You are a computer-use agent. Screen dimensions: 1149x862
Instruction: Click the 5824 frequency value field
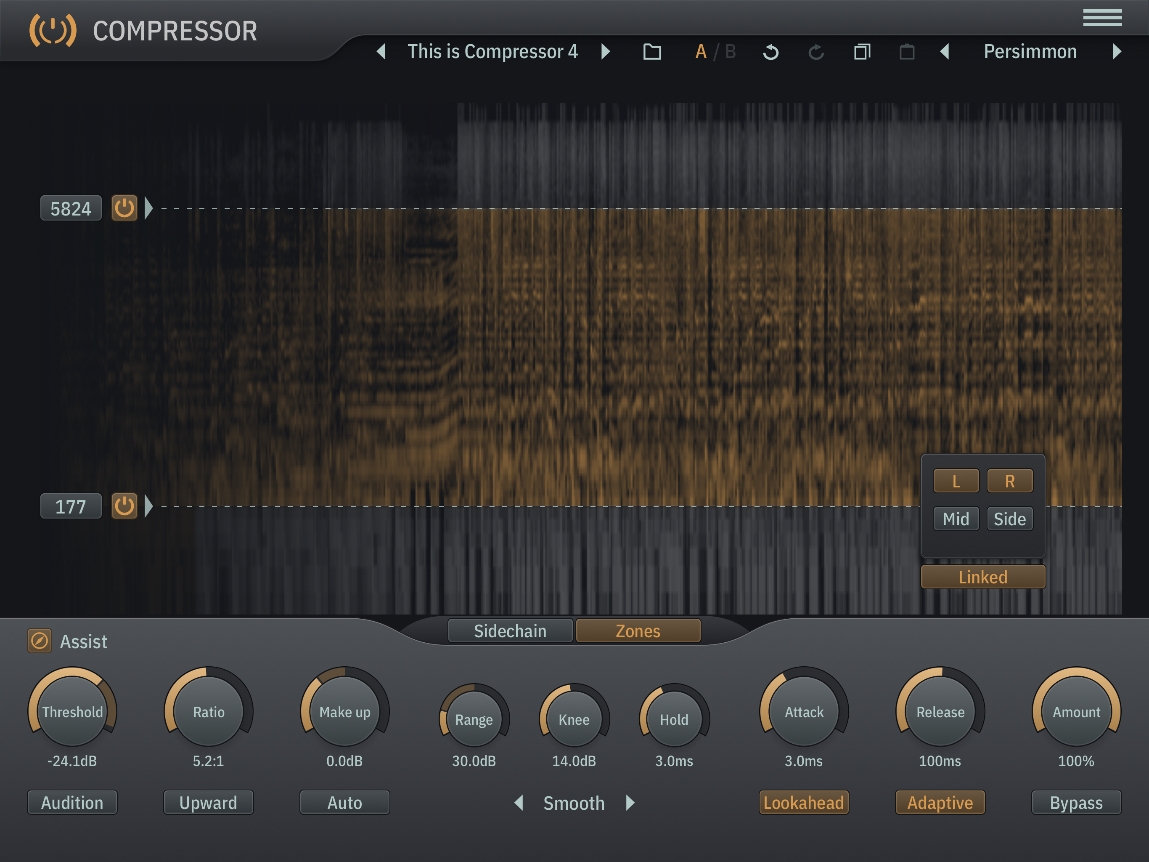click(71, 208)
